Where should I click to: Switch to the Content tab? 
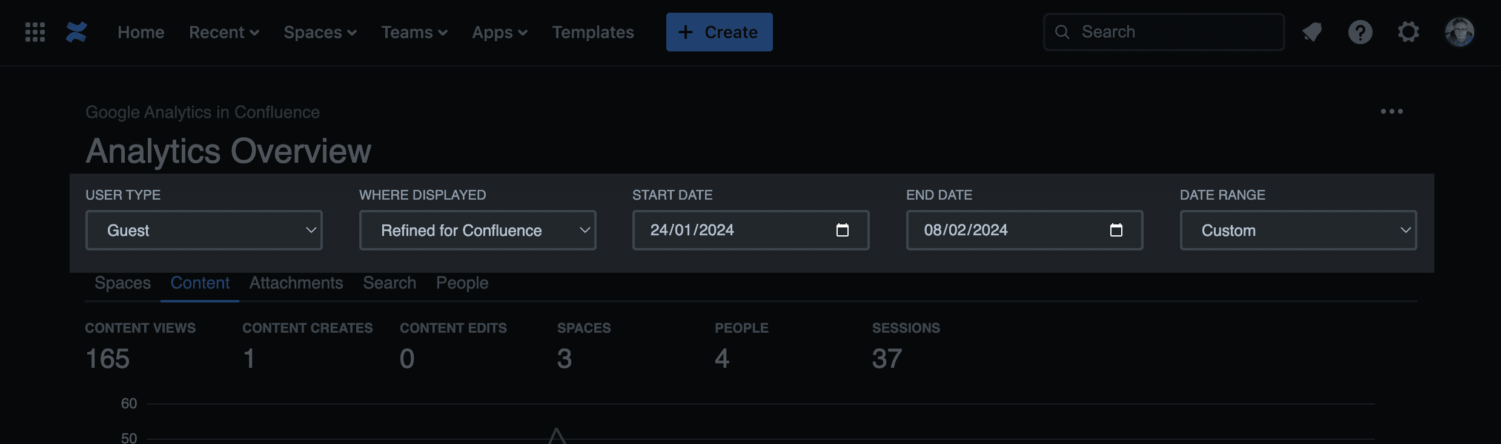point(200,283)
